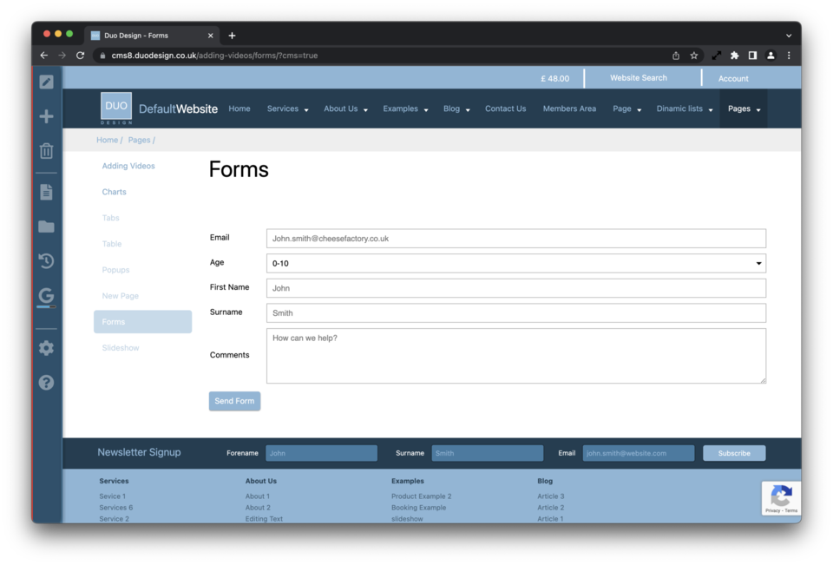Viewport: 833px width, 565px height.
Task: Click the share icon in the address bar
Action: tap(676, 56)
